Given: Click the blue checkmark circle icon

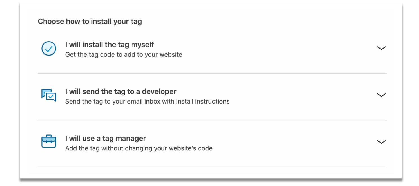Looking at the screenshot, I should (49, 49).
